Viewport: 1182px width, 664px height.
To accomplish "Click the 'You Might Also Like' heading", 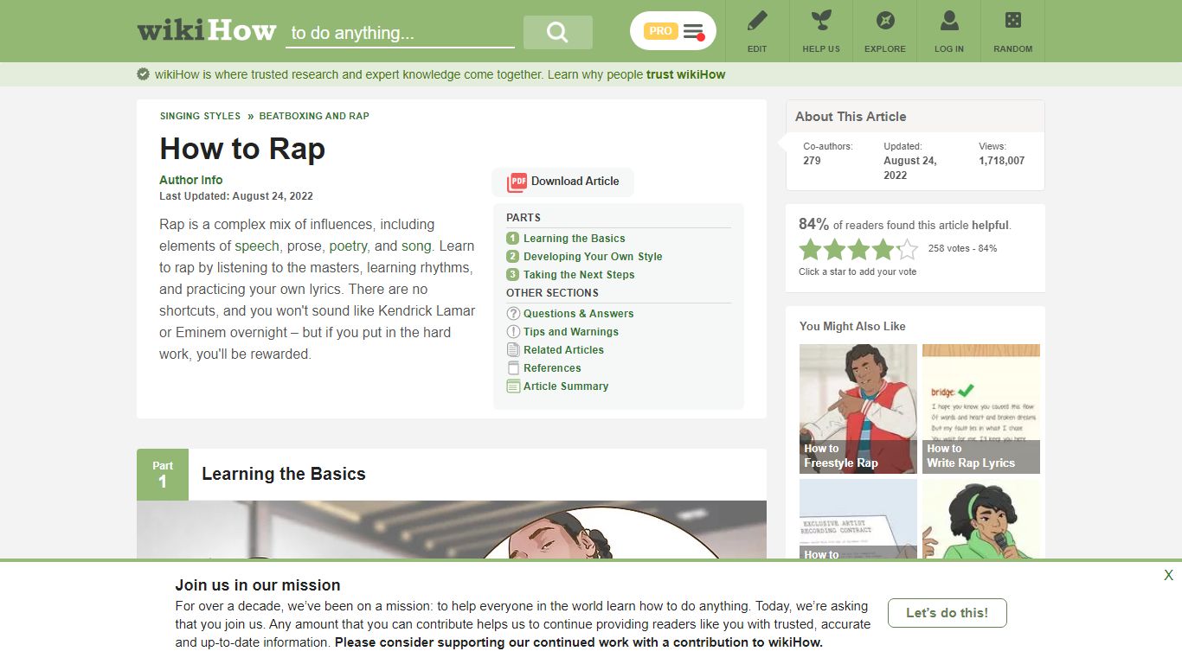I will [x=852, y=326].
